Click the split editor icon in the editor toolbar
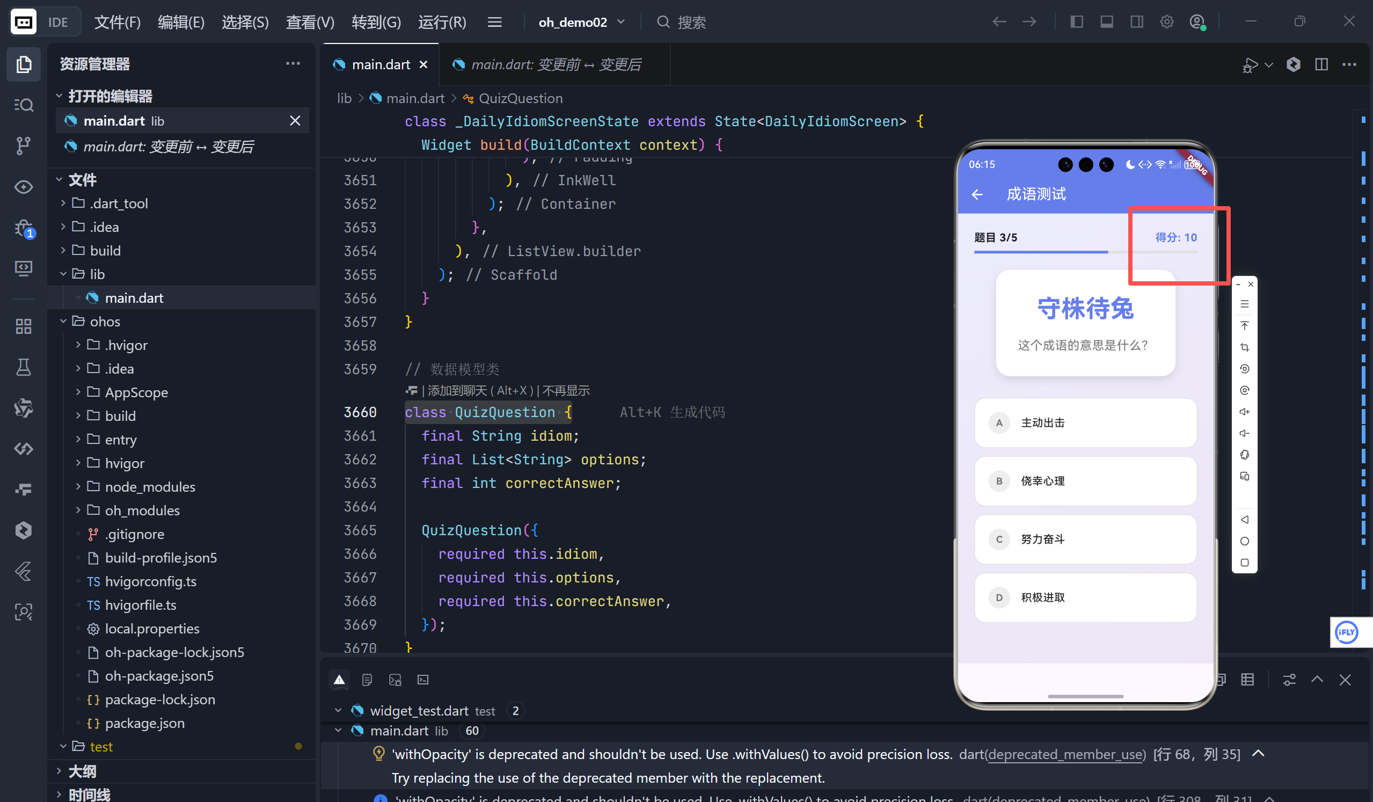The height and width of the screenshot is (802, 1373). (1321, 64)
